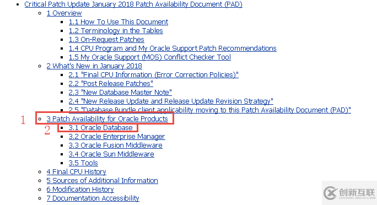This screenshot has height=205, width=377.
Task: Open 3.2 Oracle Enterprise Manager section
Action: click(x=117, y=137)
